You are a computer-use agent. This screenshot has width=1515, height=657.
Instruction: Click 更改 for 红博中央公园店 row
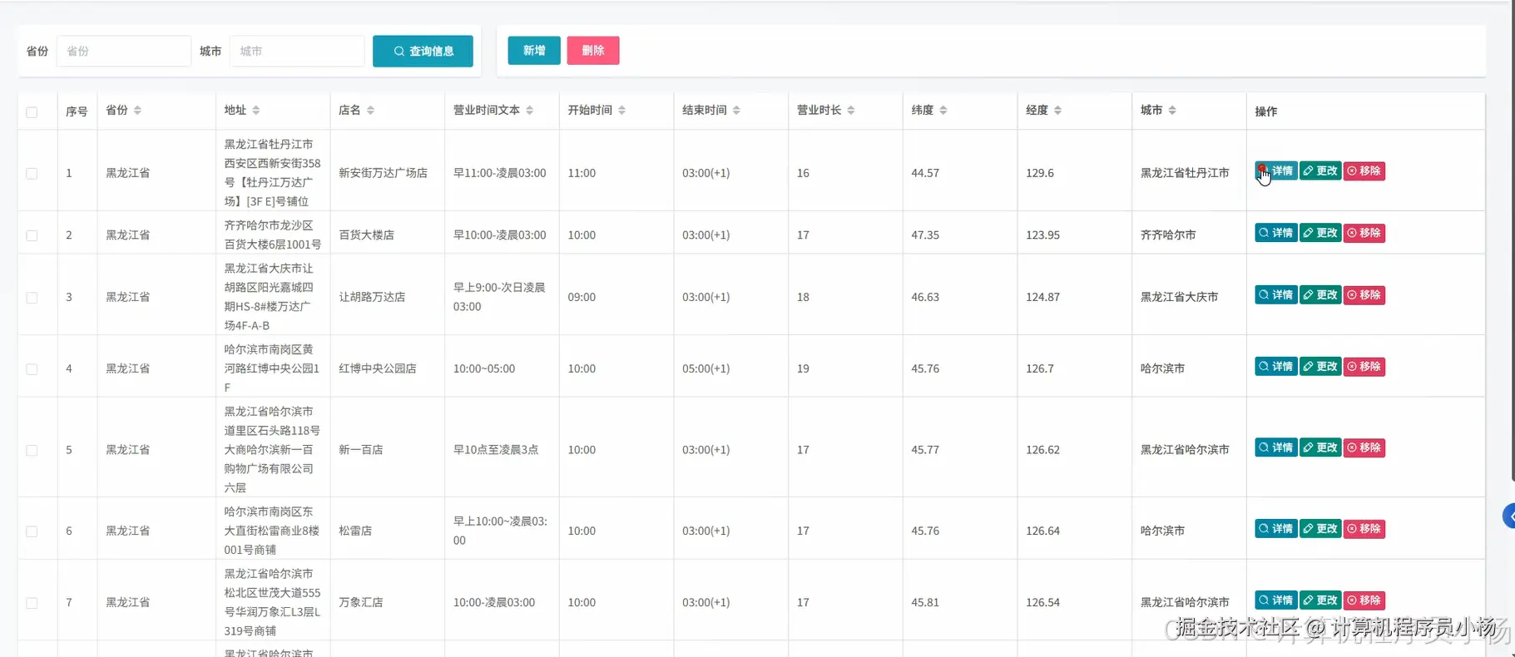point(1320,366)
